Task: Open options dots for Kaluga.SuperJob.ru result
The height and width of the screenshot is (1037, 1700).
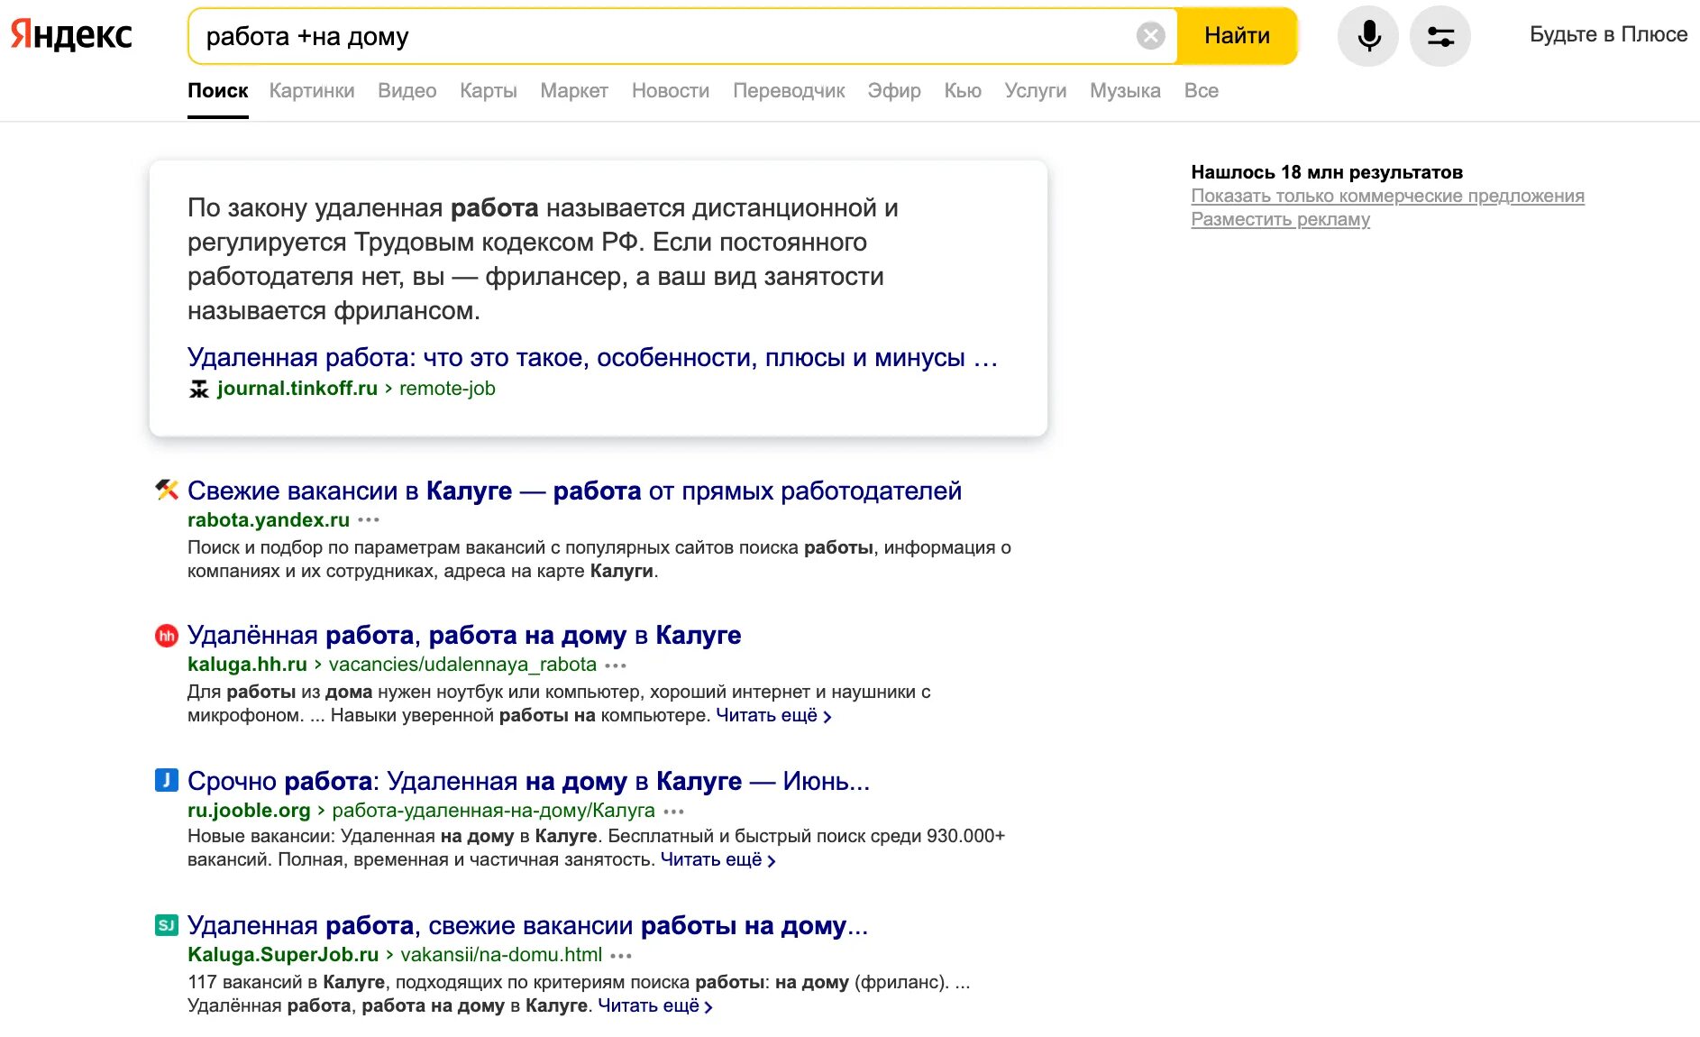Action: click(x=621, y=956)
